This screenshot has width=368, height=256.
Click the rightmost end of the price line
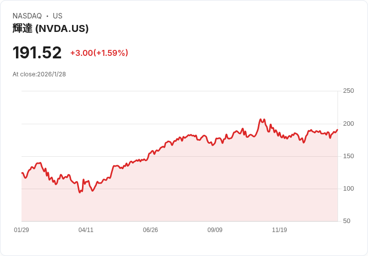point(337,130)
